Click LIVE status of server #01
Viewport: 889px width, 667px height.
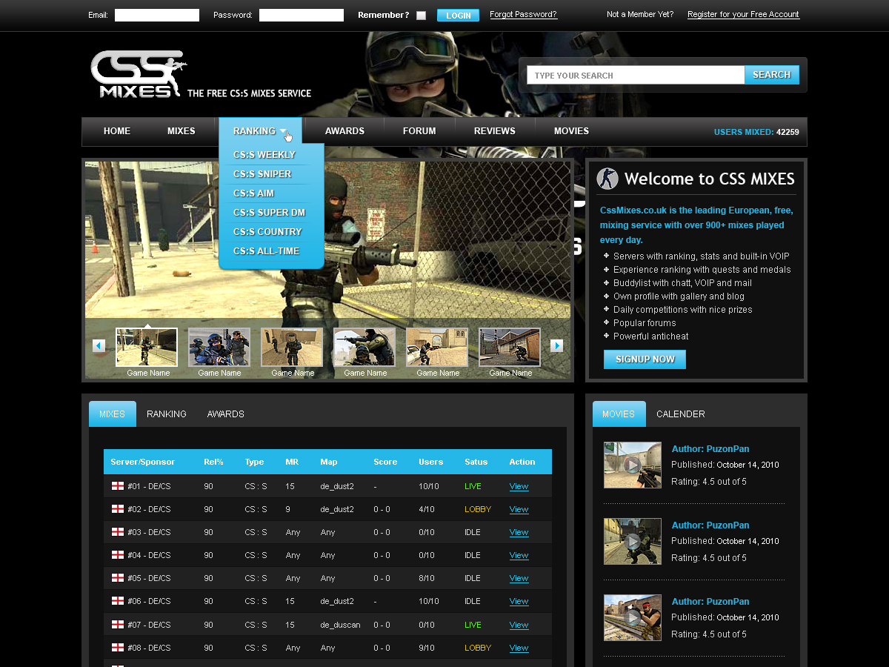pyautogui.click(x=473, y=486)
